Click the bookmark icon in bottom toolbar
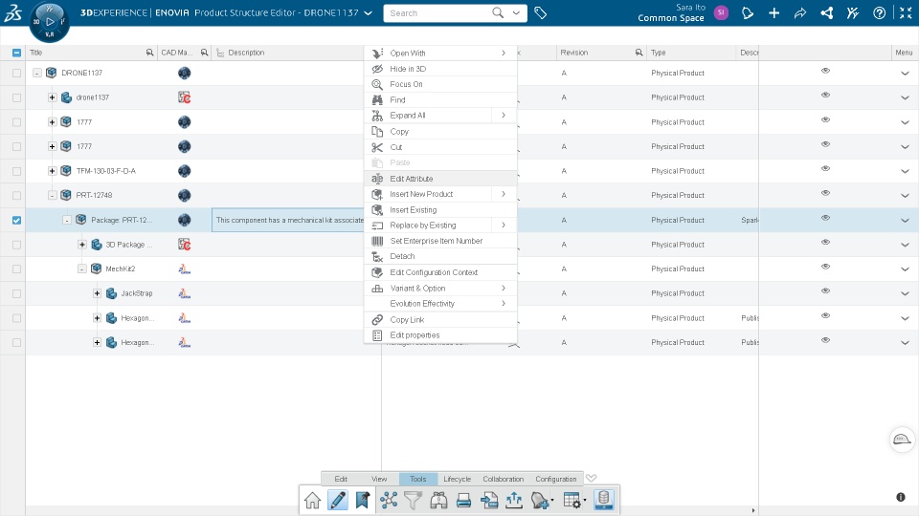The image size is (919, 516). tap(363, 500)
